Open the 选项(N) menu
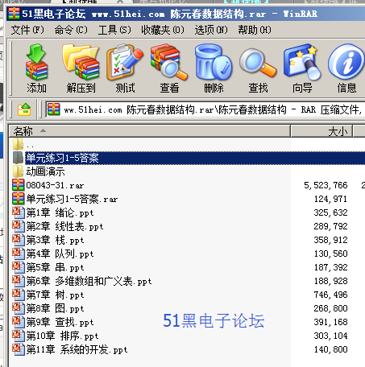Viewport: 365px width, 367px height. (x=211, y=30)
